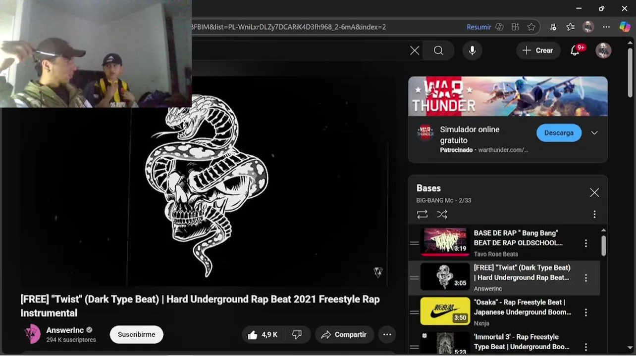This screenshot has height=356, width=636.
Task: Open the Copilot sidebar icon
Action: pyautogui.click(x=625, y=27)
